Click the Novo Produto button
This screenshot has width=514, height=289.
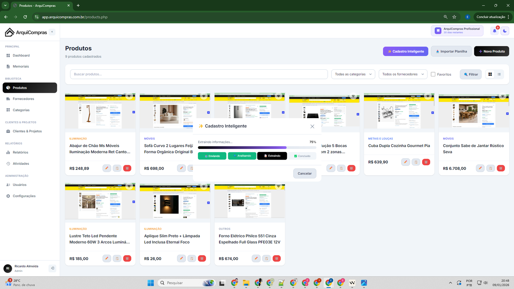491,51
